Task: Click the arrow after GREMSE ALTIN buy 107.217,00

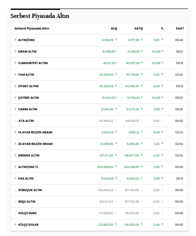Action: pyautogui.click(x=116, y=155)
